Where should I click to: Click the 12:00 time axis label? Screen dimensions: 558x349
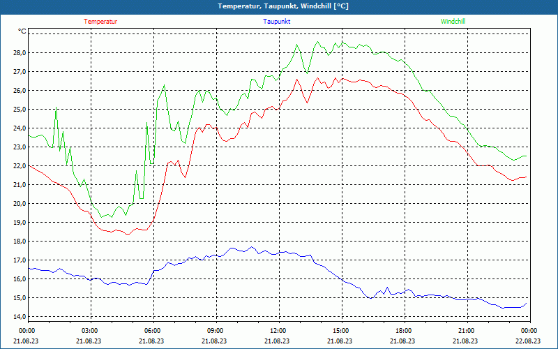click(x=278, y=331)
